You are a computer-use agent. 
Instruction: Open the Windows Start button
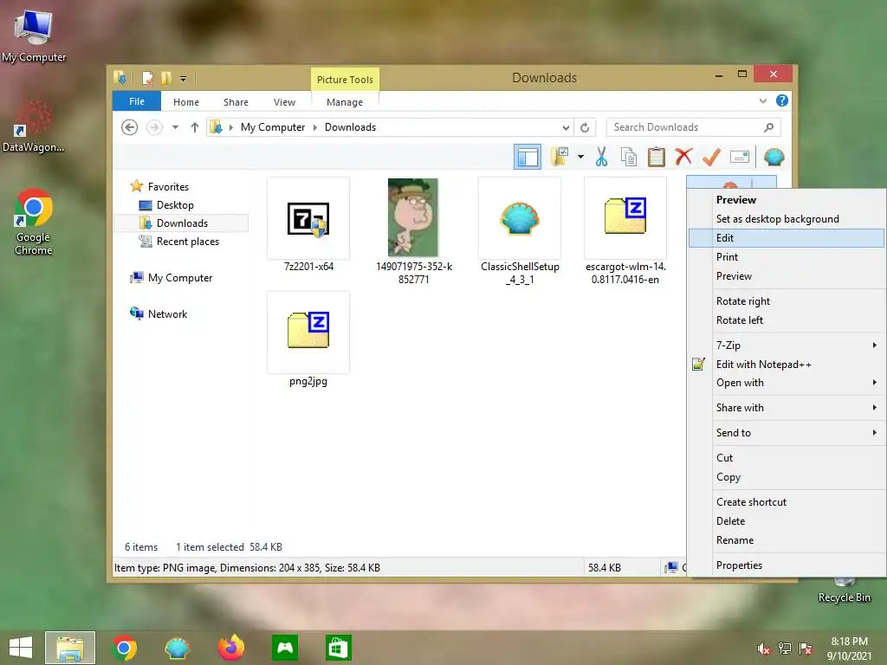[x=21, y=648]
